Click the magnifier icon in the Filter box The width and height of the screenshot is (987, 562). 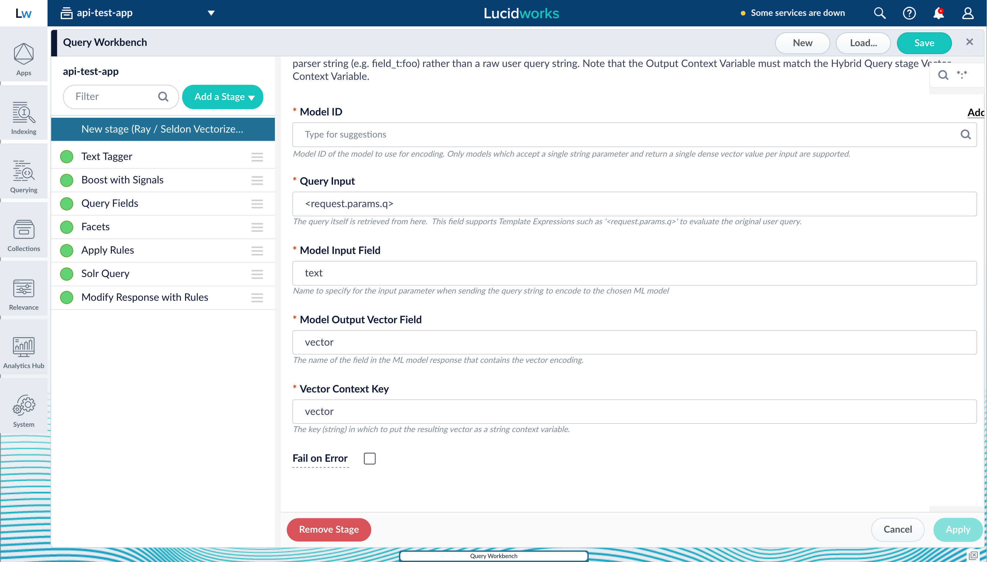[x=163, y=97]
